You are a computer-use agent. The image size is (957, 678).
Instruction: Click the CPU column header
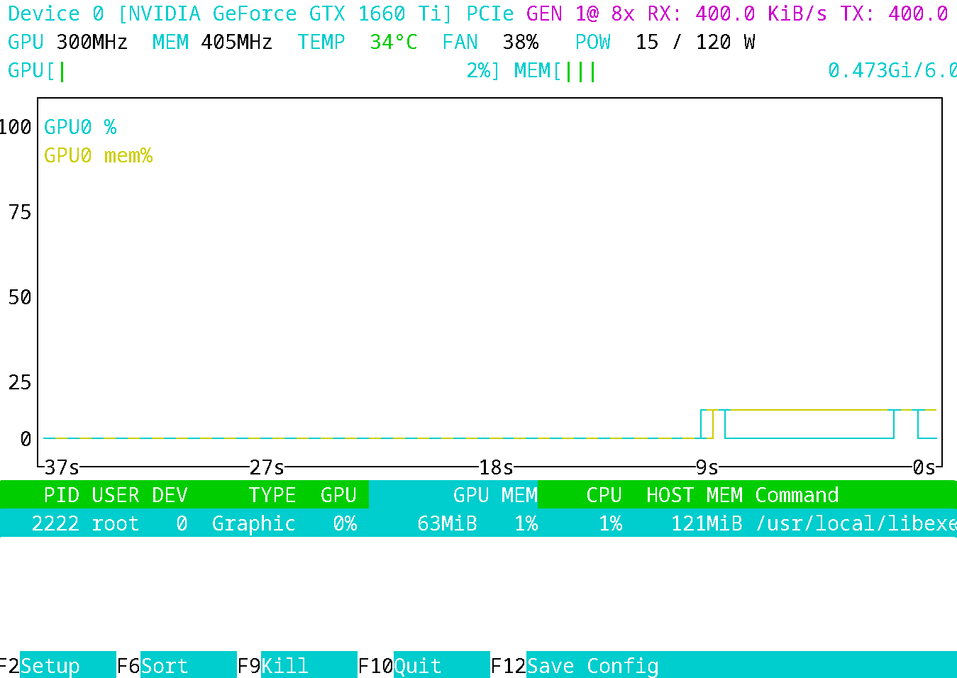pyautogui.click(x=604, y=495)
